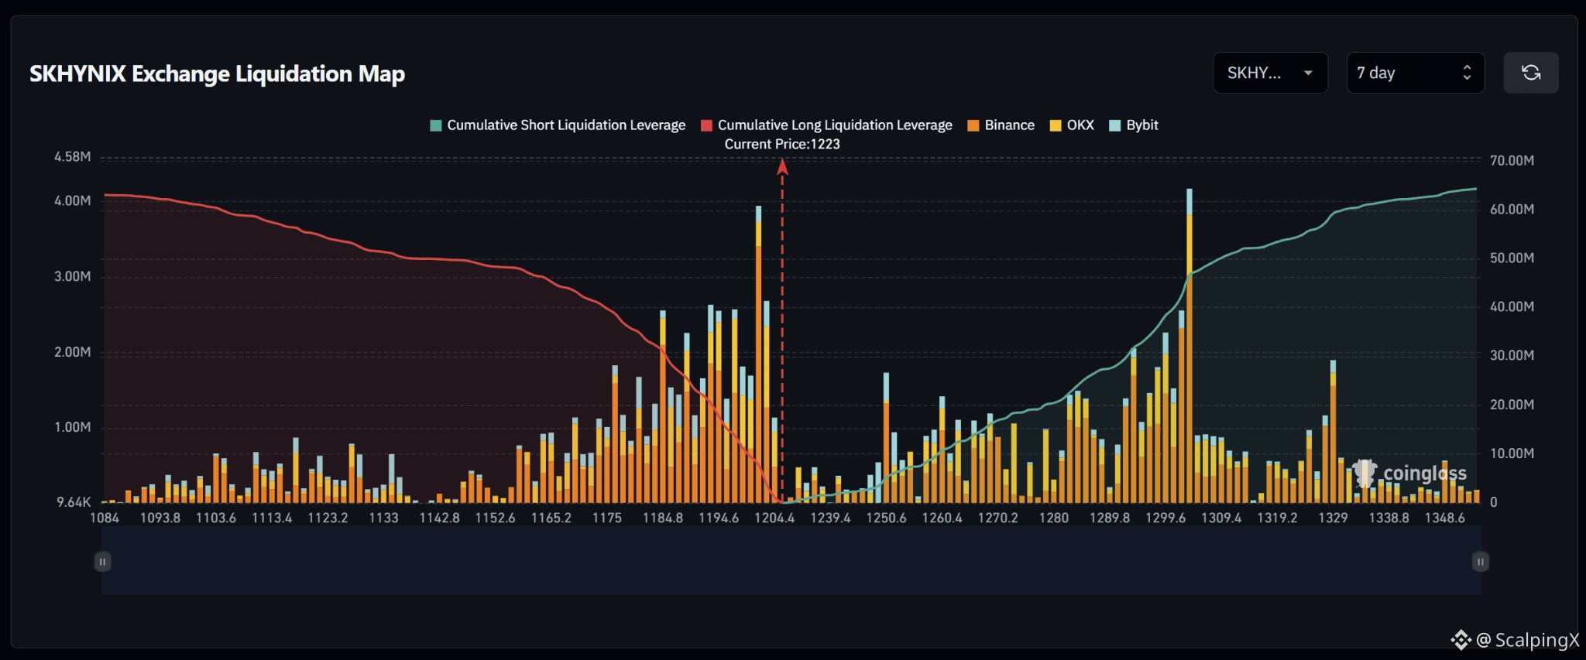Click the Current Price:1223 label
Screen dimensions: 1586x660
click(782, 144)
